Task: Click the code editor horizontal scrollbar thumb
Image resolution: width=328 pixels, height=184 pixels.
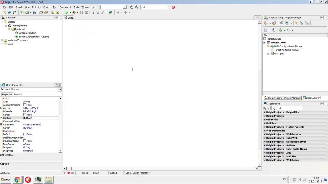Action: tap(69, 168)
